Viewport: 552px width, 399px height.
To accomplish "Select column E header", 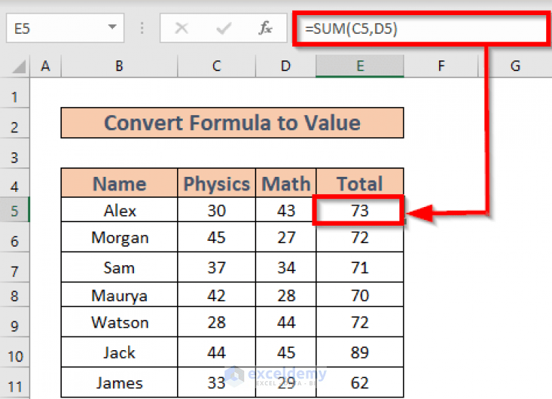I will (360, 65).
